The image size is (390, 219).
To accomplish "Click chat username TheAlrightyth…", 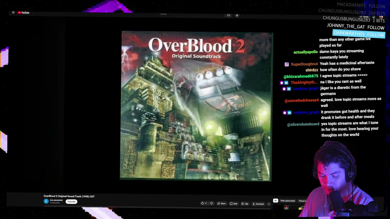I will click(304, 82).
